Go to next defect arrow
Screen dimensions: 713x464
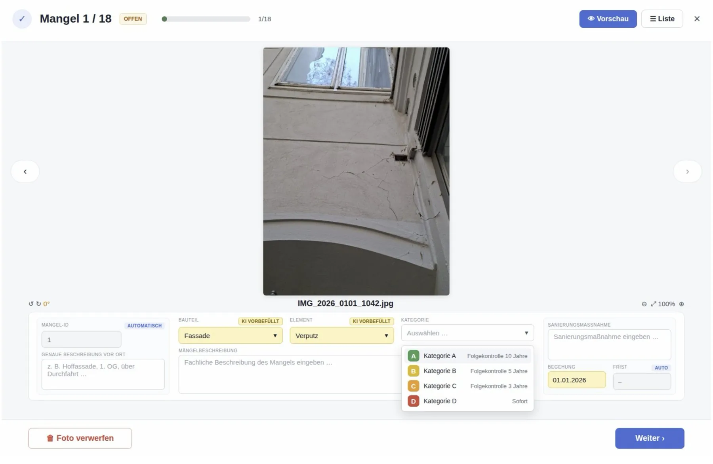point(687,171)
